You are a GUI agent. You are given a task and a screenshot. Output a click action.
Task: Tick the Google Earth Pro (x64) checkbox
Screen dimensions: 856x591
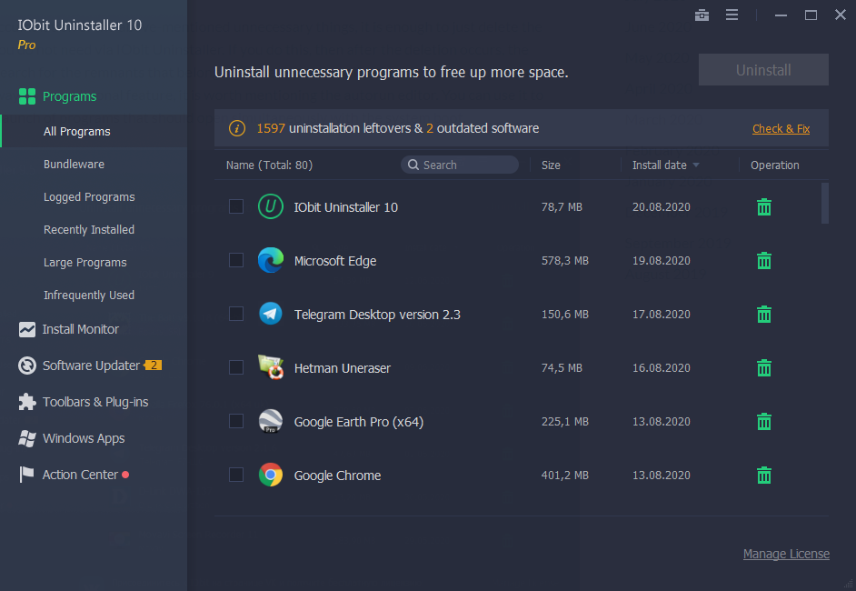pos(236,421)
